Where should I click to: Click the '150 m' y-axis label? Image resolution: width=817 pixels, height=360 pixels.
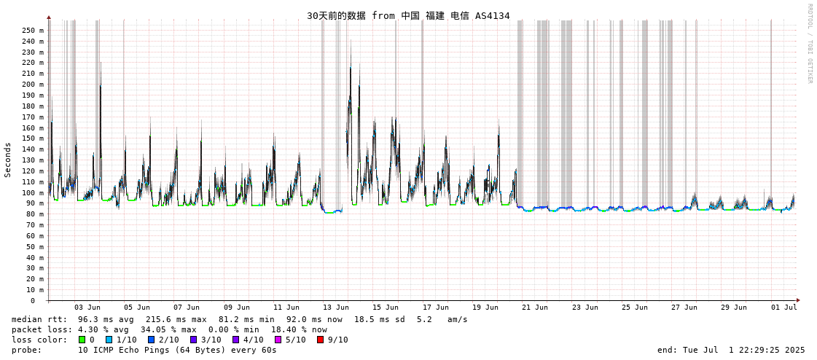pos(34,138)
